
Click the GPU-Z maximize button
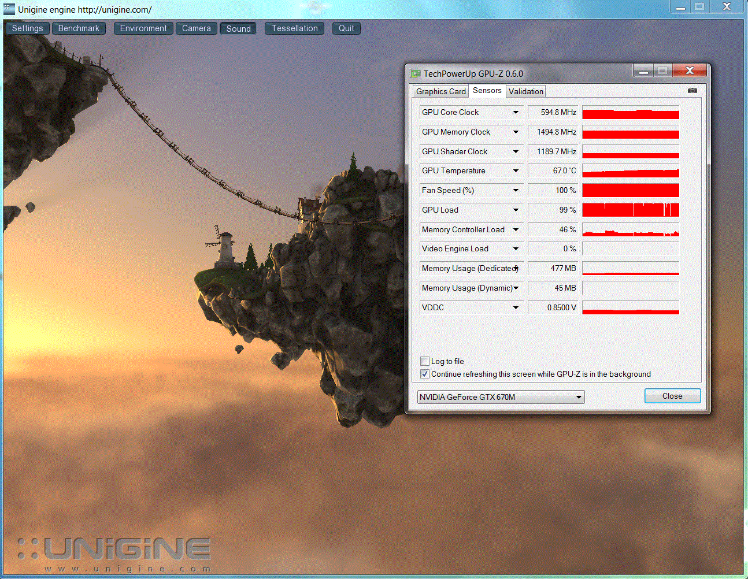662,71
